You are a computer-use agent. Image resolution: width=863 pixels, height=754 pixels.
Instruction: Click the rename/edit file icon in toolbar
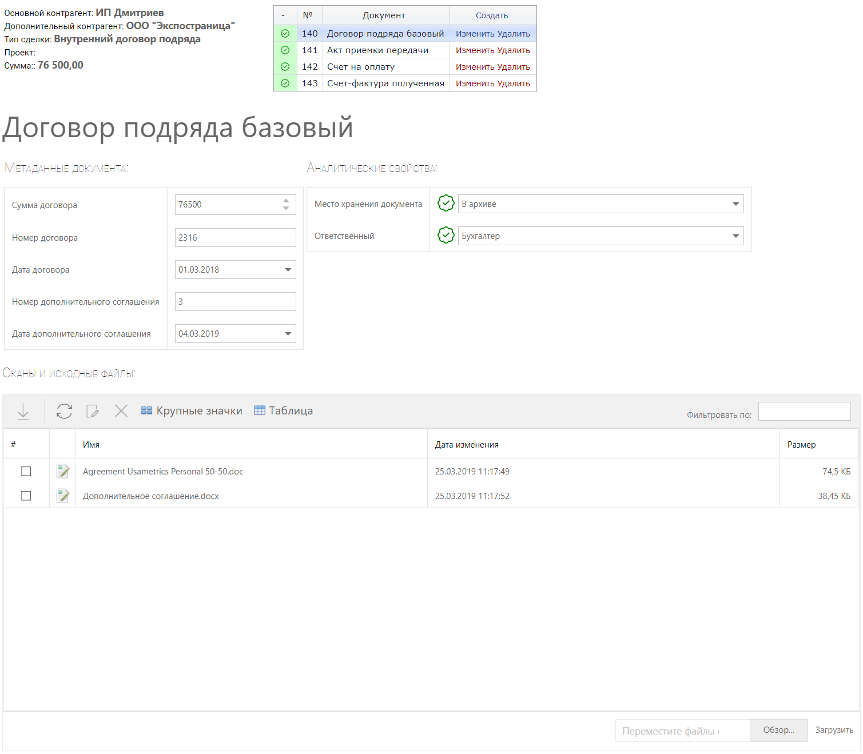(x=92, y=411)
